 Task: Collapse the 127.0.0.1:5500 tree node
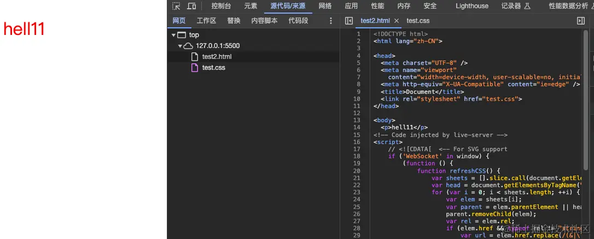pos(180,46)
